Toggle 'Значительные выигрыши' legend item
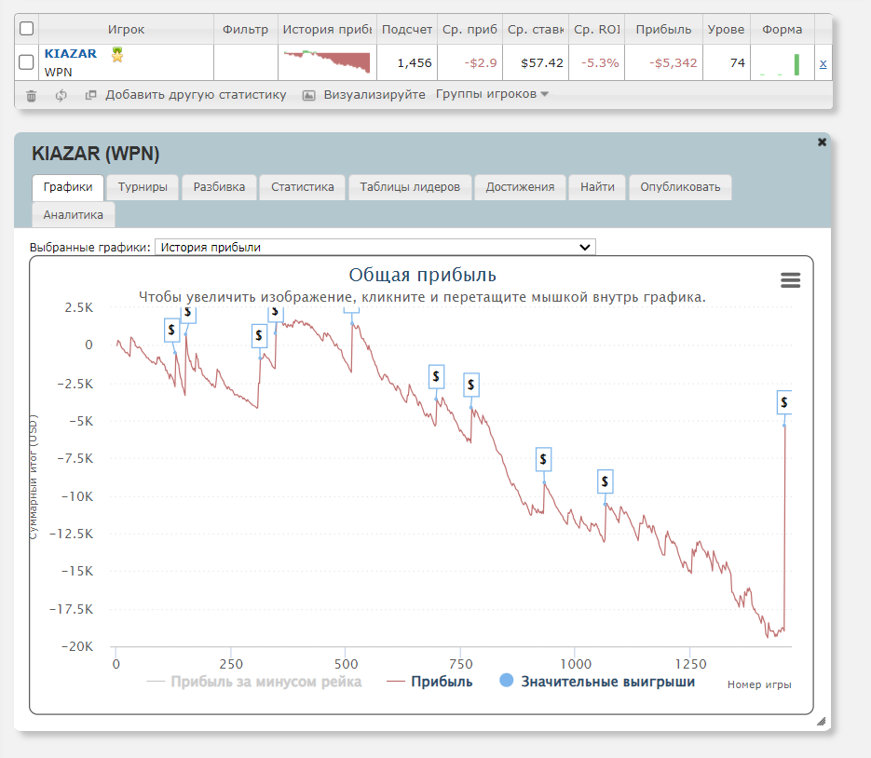 click(597, 682)
